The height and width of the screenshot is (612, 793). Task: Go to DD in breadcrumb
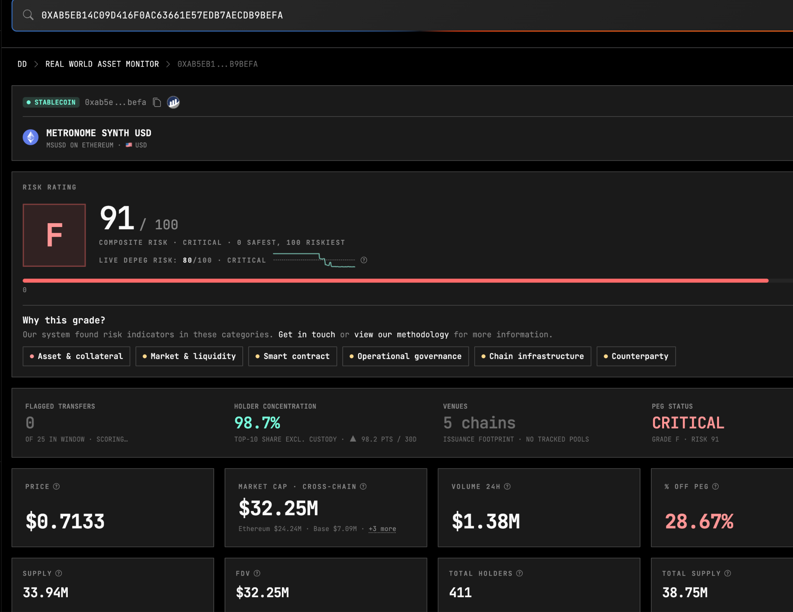click(x=22, y=64)
